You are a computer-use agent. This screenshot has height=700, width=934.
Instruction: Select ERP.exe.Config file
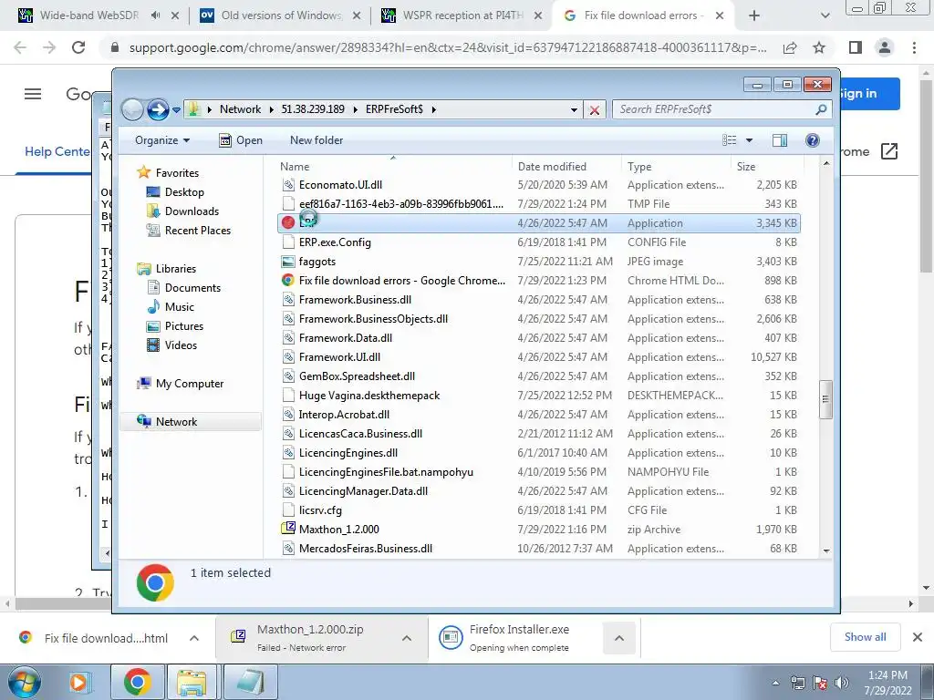pyautogui.click(x=335, y=242)
